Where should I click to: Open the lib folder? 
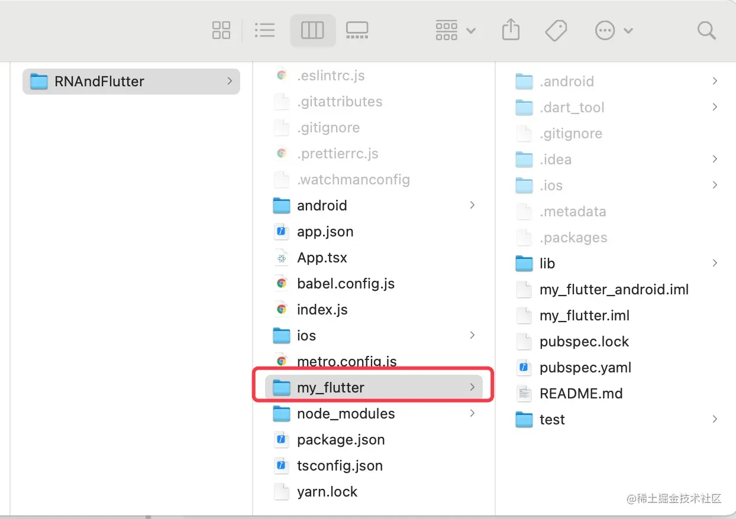547,264
